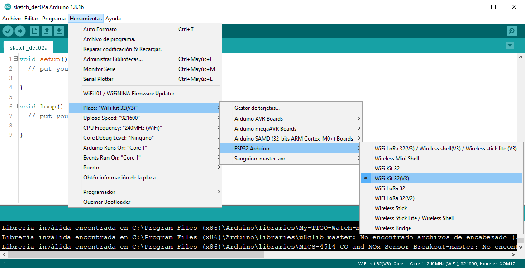Choose Auto Formato from the menu
Viewport: 525px width, 268px height.
[145, 29]
